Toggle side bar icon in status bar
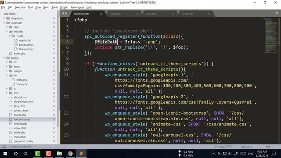Screen dimensions: 281x158 (x=4, y=147)
